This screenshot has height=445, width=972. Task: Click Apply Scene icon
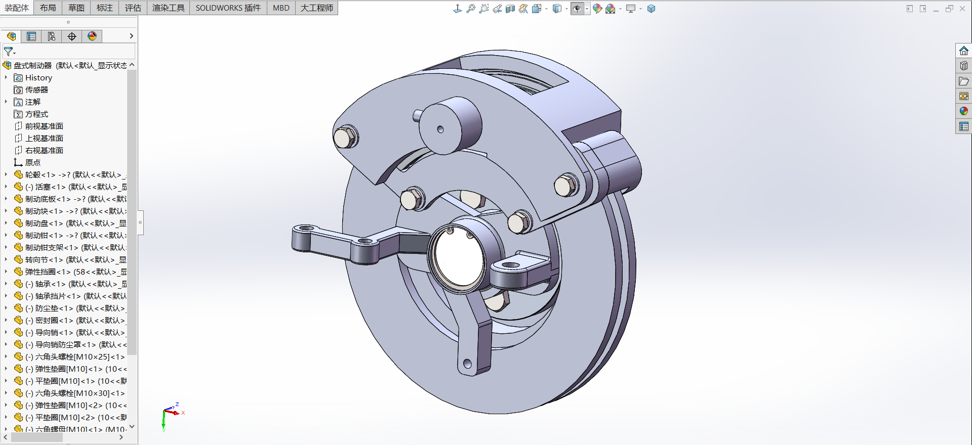click(x=611, y=9)
